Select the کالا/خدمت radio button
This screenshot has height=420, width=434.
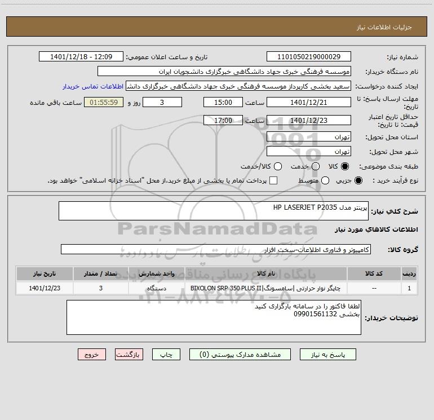pyautogui.click(x=278, y=166)
